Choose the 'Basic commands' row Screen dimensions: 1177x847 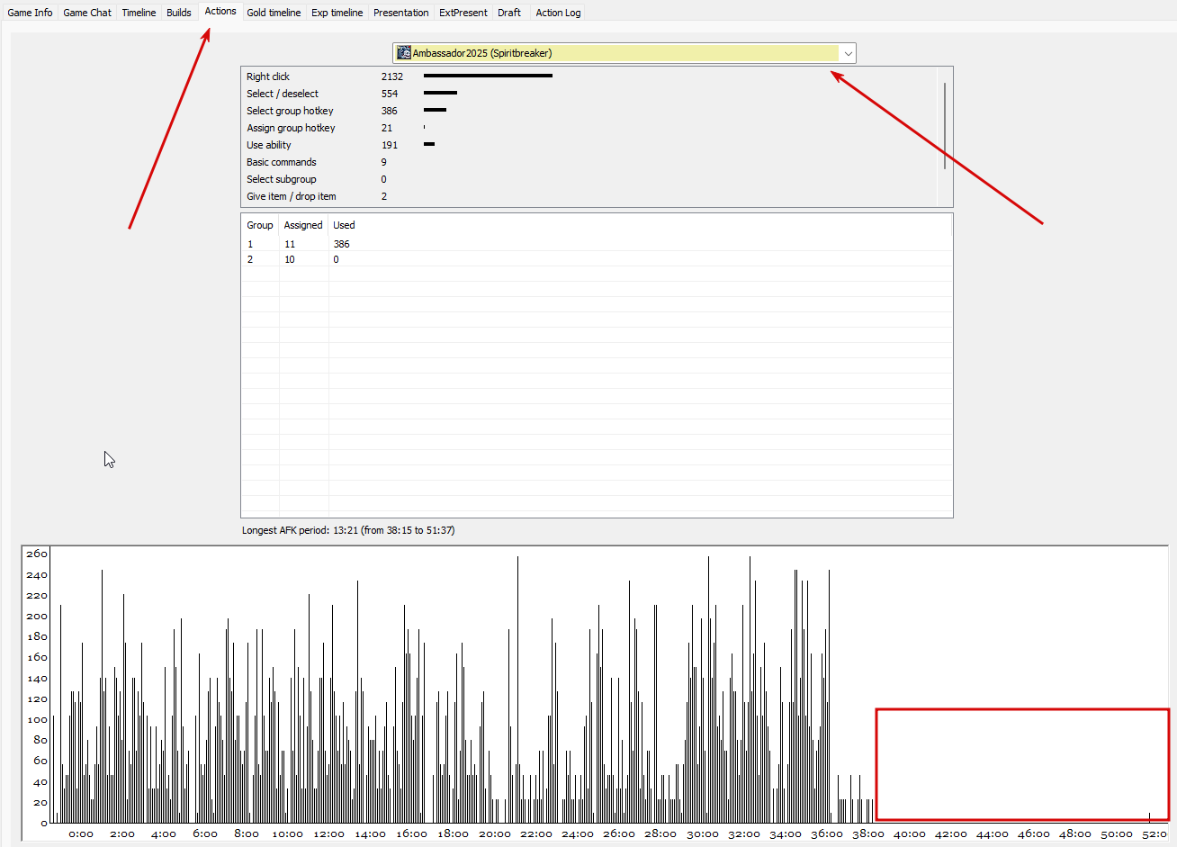(589, 162)
